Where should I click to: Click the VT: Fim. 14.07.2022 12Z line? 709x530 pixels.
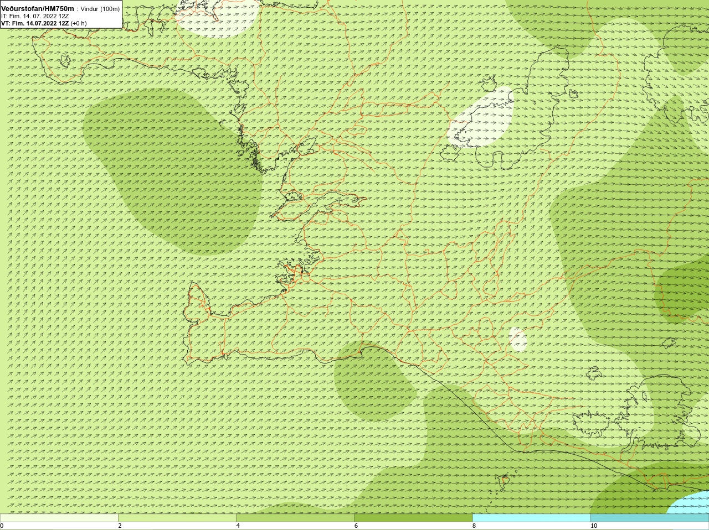point(35,24)
